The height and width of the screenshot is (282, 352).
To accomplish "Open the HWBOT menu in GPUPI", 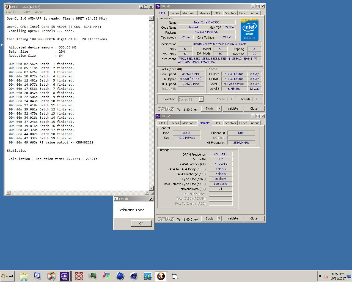I will point(27,12).
